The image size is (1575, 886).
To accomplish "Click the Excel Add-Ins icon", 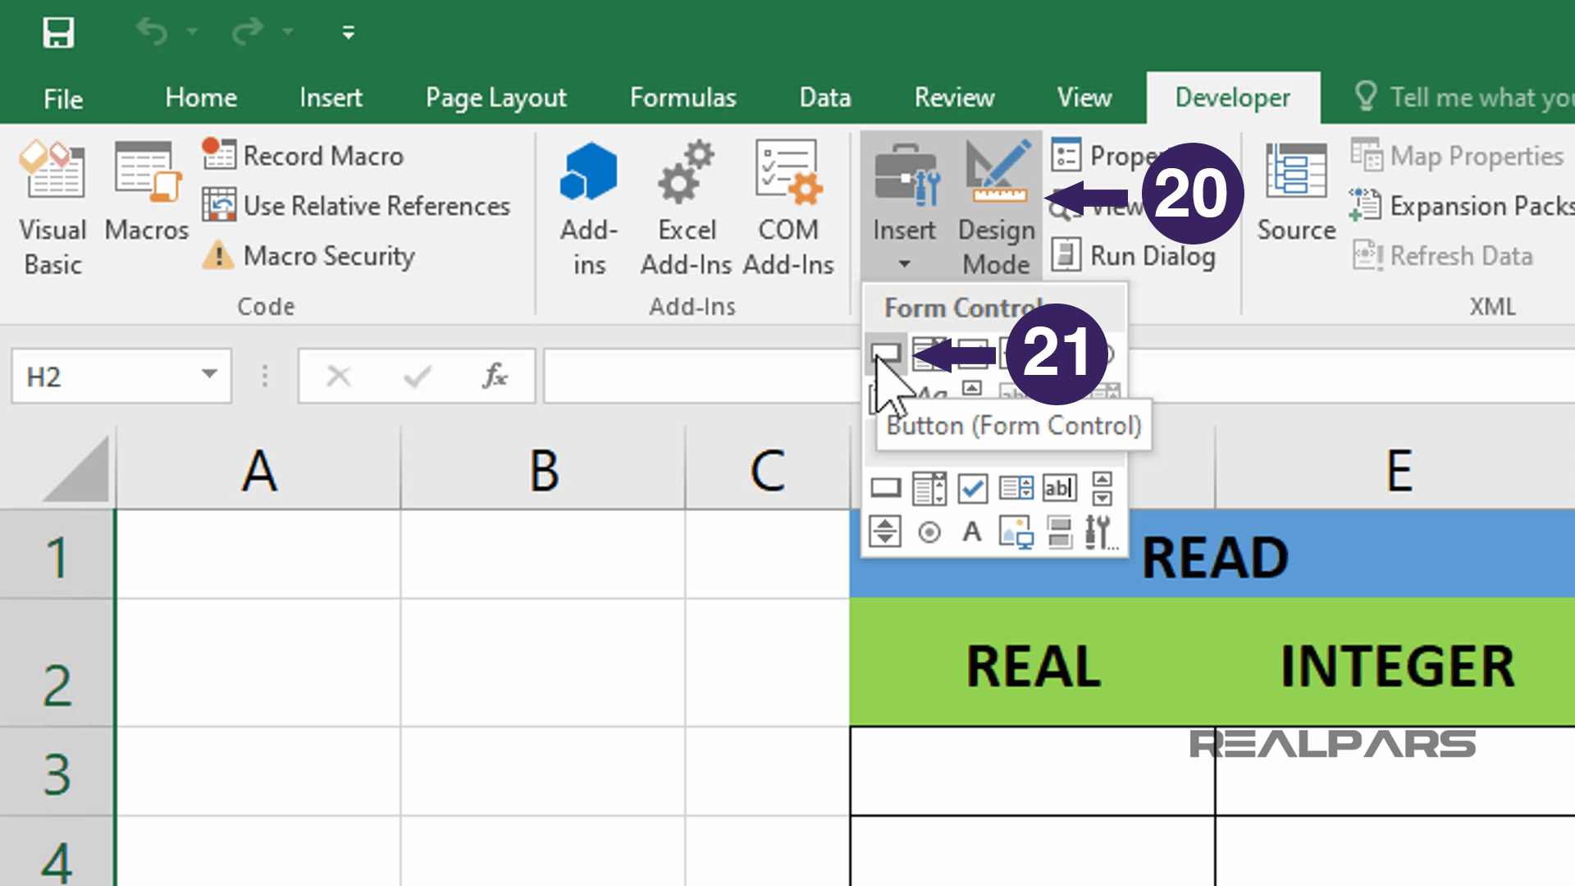I will (x=687, y=205).
